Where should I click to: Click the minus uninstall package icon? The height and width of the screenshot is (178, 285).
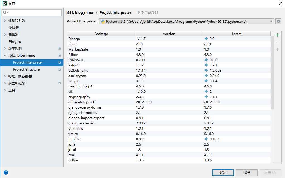coord(277,42)
